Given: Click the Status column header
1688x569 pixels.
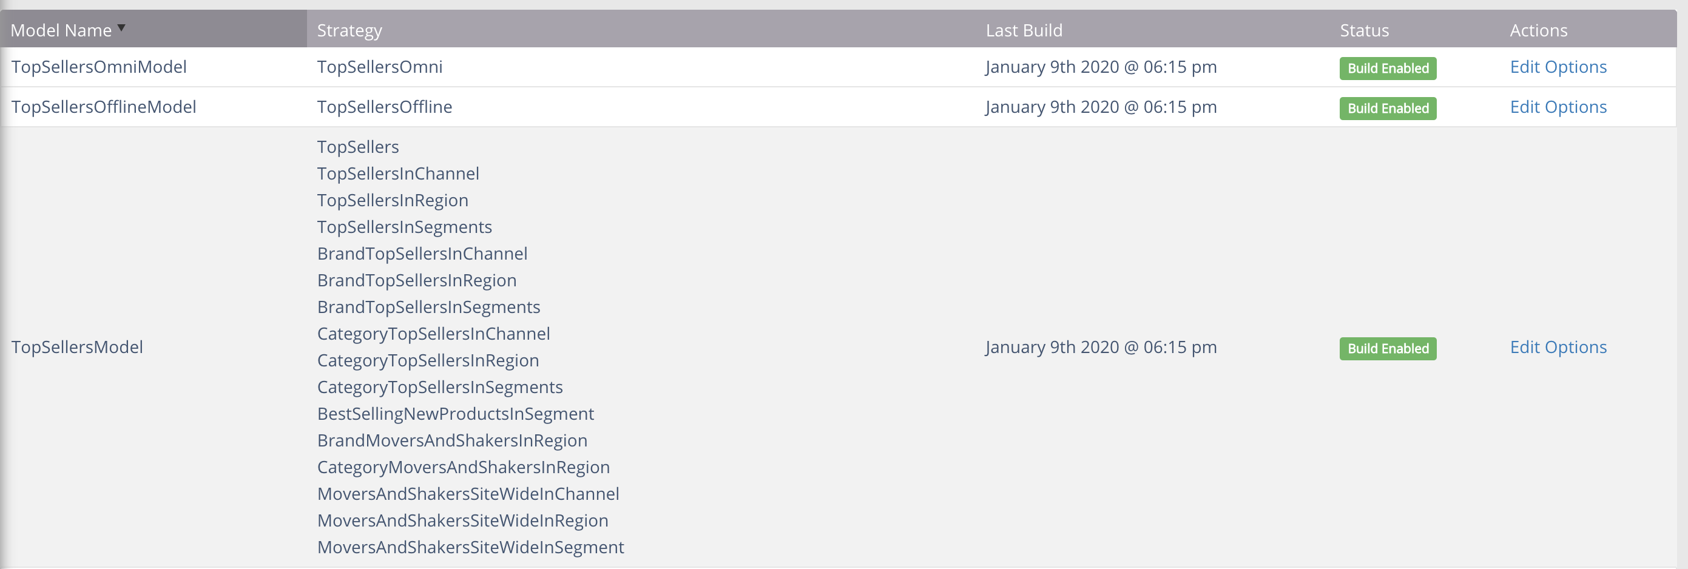Looking at the screenshot, I should (1363, 30).
